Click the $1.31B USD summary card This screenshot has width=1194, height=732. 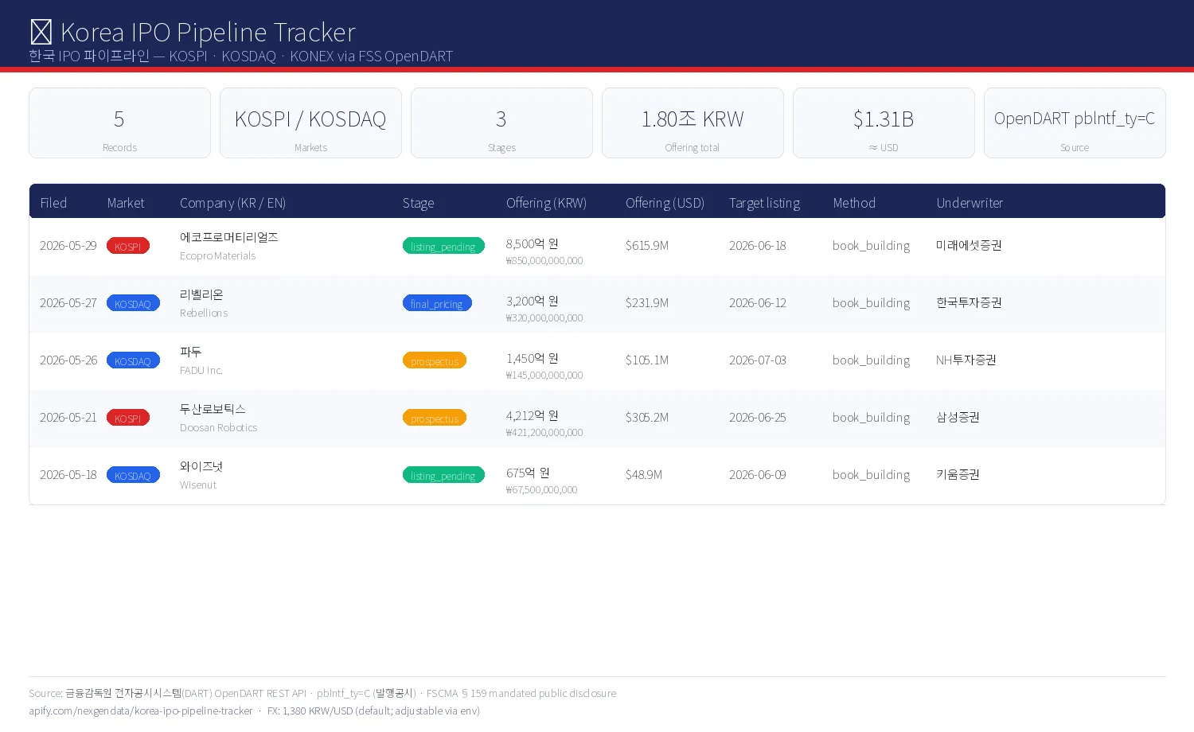tap(884, 123)
